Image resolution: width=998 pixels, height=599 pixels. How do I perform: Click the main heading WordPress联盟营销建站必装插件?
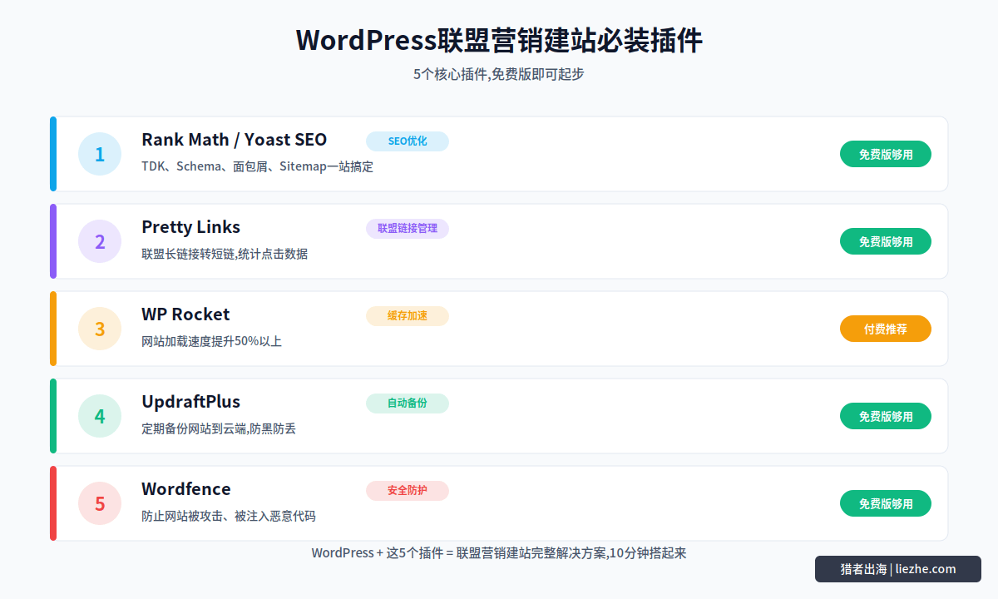[x=499, y=40]
